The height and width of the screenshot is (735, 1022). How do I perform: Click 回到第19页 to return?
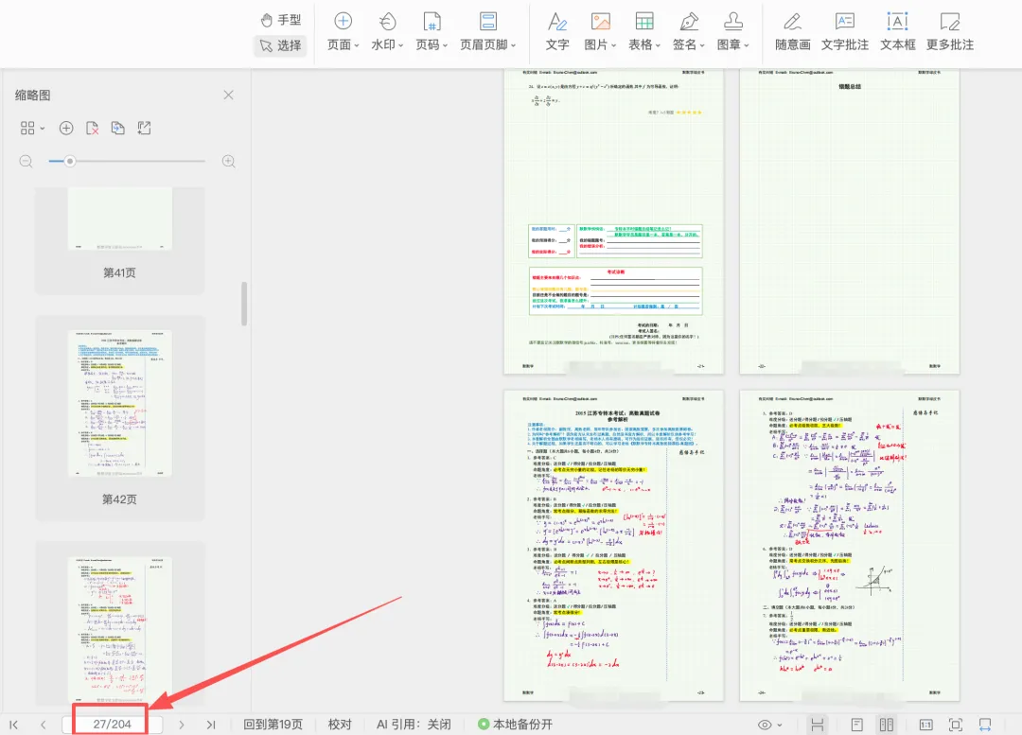click(x=273, y=725)
